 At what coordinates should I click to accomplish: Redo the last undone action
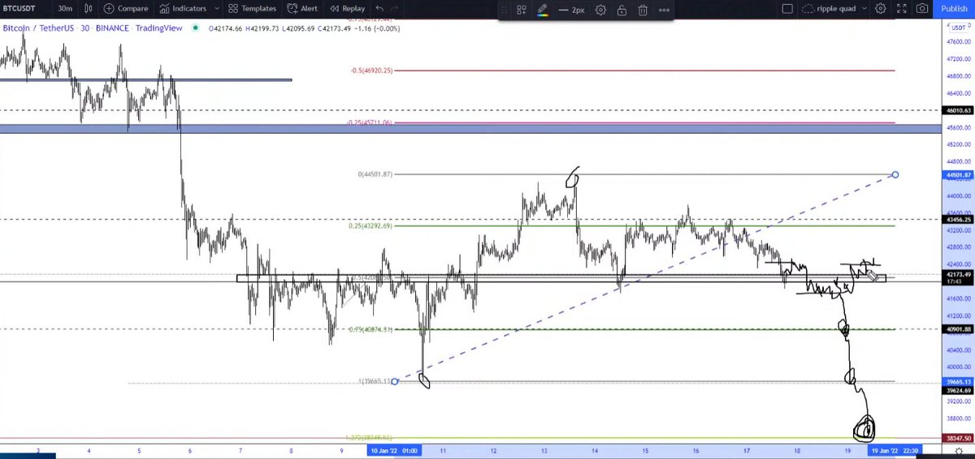tap(395, 8)
